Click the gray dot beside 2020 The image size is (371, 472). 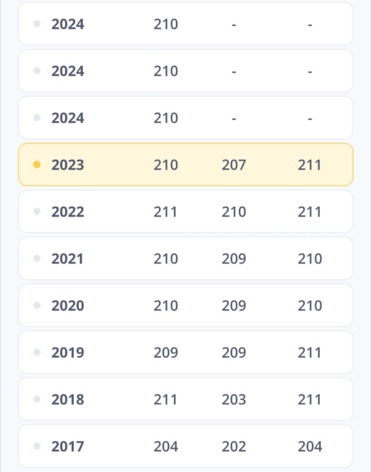click(37, 305)
